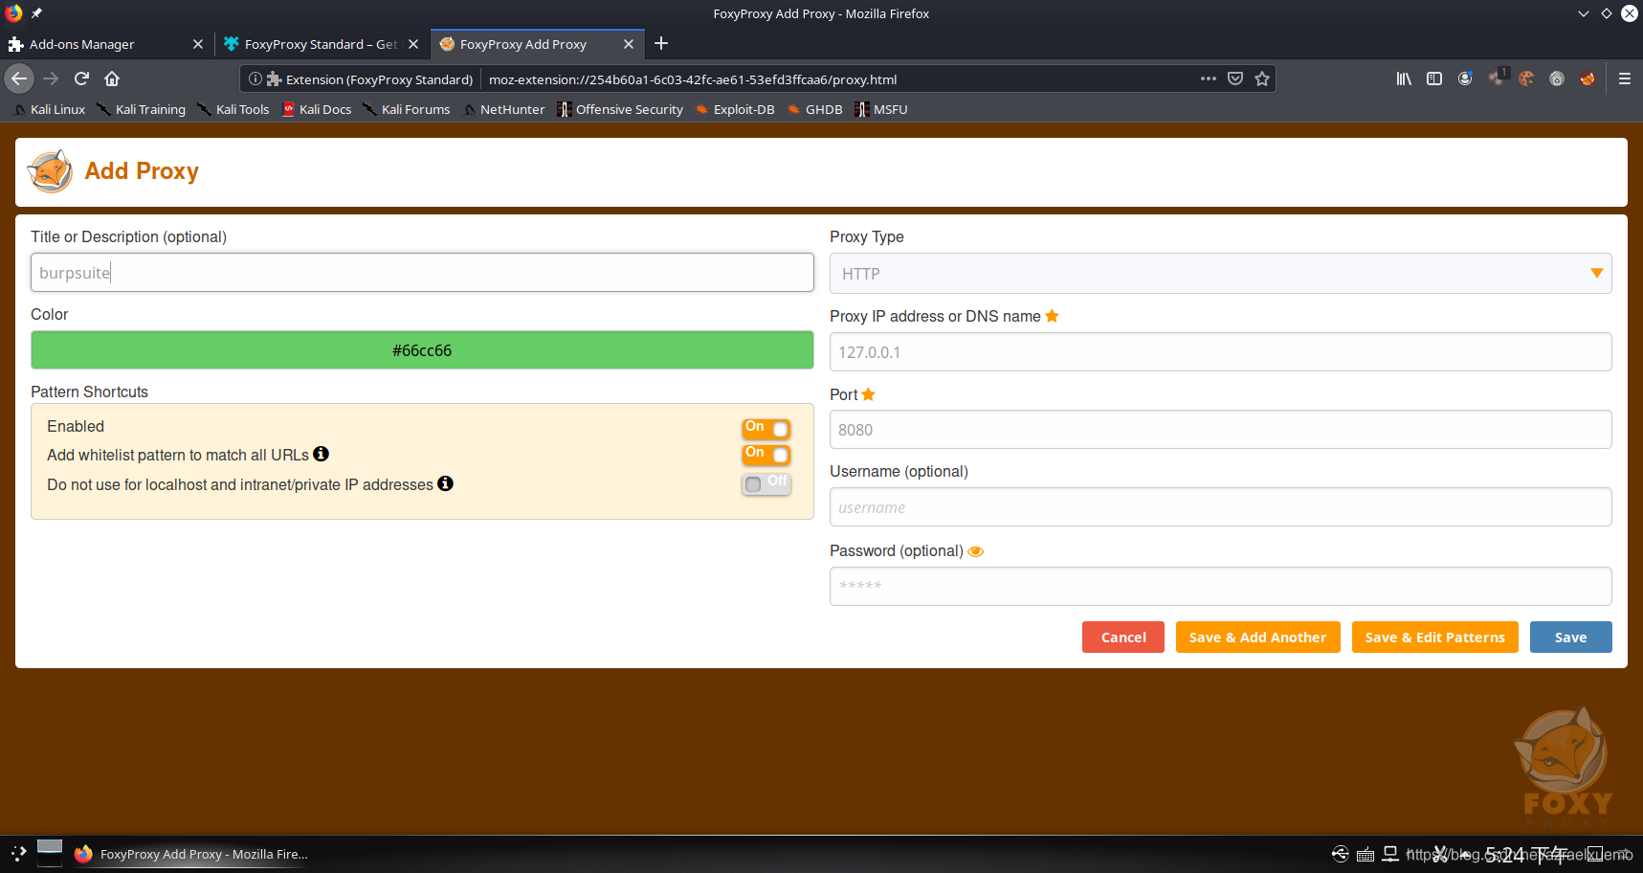Click the Cancel button
The image size is (1643, 873).
point(1123,638)
